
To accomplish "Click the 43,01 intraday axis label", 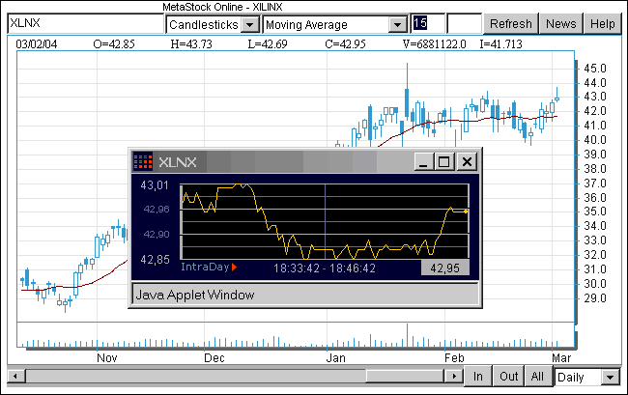I will pyautogui.click(x=155, y=185).
